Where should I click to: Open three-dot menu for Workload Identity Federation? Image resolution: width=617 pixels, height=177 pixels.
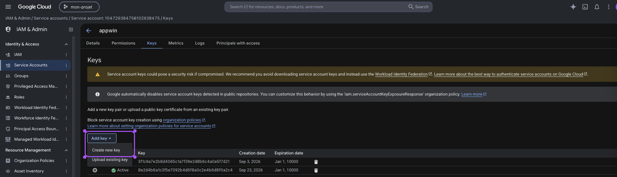[66, 108]
